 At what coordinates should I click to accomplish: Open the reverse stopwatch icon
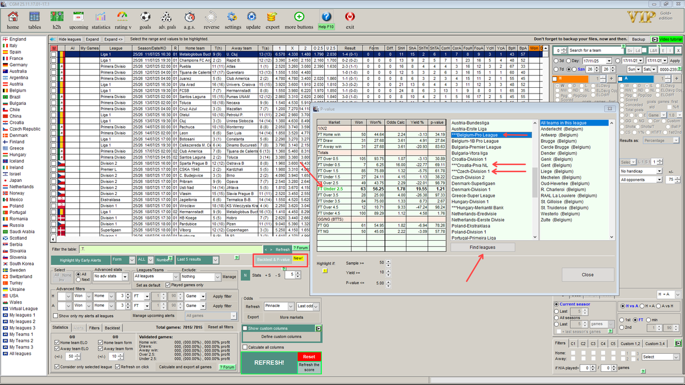tap(211, 17)
